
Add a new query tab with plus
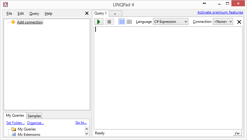115,14
